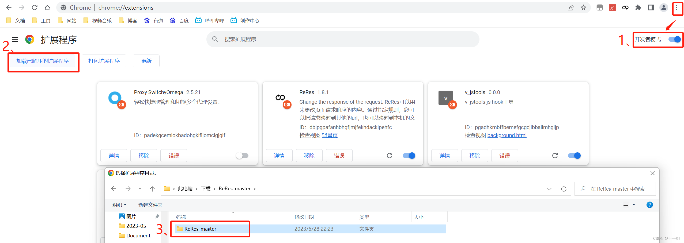Expand the chevron after ReRes-master in the path
Screen dimensions: 684x243
(255, 189)
